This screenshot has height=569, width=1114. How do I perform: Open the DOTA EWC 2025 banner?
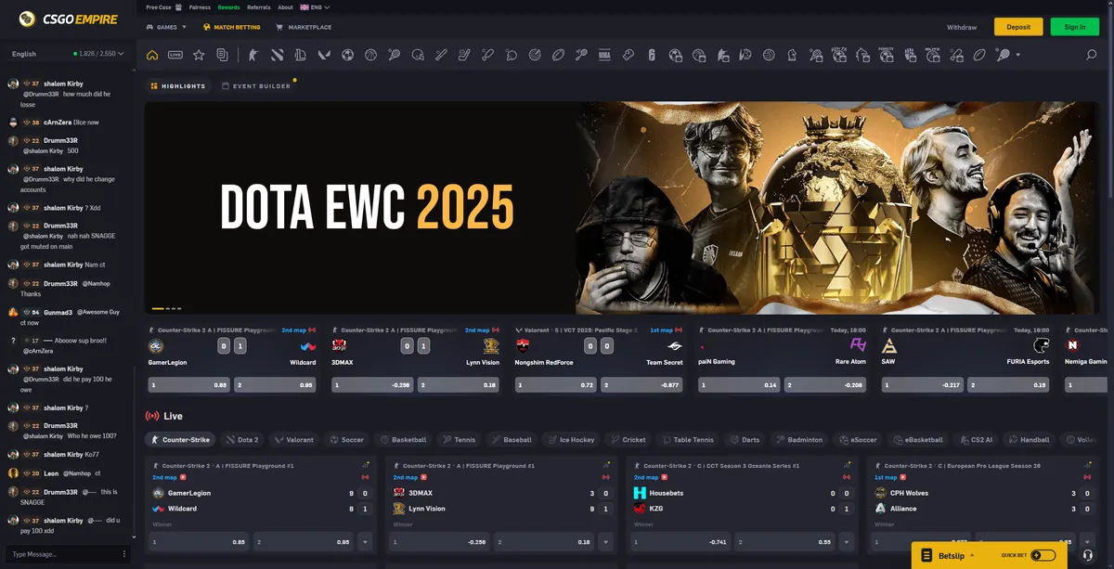click(621, 208)
